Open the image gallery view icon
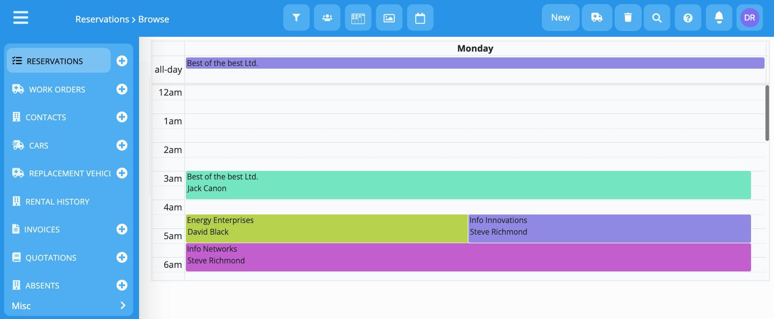774x319 pixels. 389,18
